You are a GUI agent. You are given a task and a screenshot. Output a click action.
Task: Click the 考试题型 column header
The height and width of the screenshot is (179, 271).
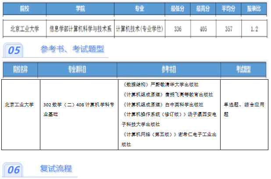pyautogui.click(x=243, y=69)
